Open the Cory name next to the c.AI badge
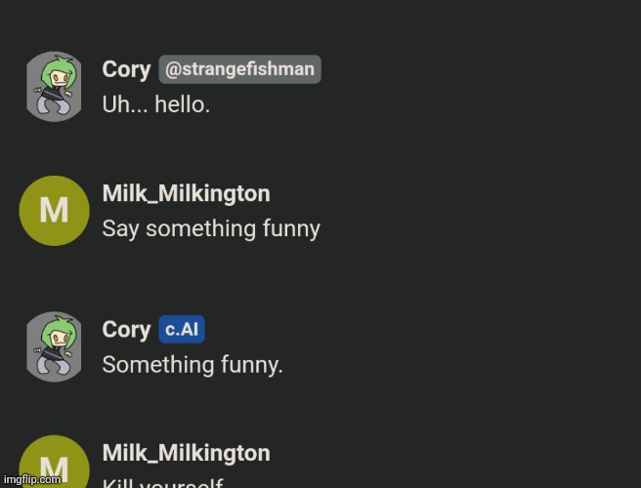This screenshot has height=488, width=641. (x=126, y=330)
